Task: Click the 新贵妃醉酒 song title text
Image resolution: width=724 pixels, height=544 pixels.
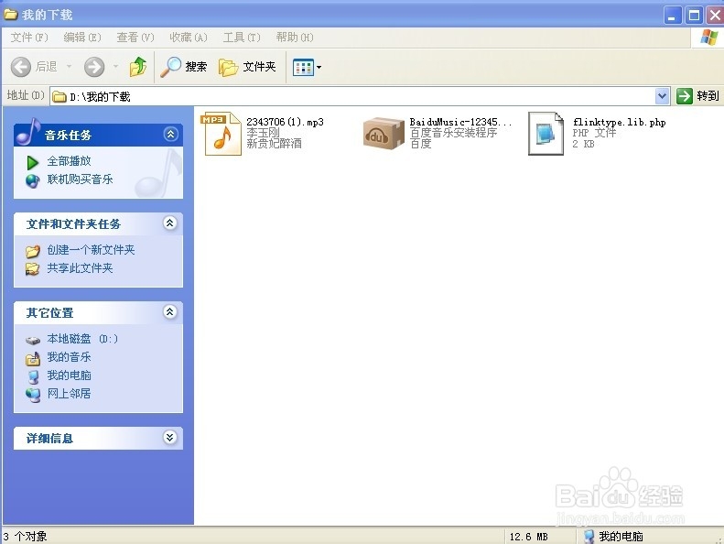Action: 274,144
